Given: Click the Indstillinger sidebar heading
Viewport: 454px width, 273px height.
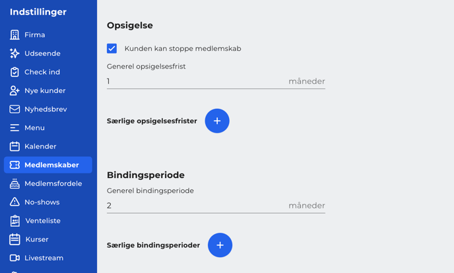Looking at the screenshot, I should click(x=38, y=12).
